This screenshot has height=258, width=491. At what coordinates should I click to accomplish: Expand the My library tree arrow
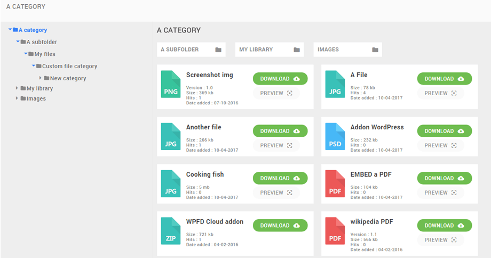[17, 88]
